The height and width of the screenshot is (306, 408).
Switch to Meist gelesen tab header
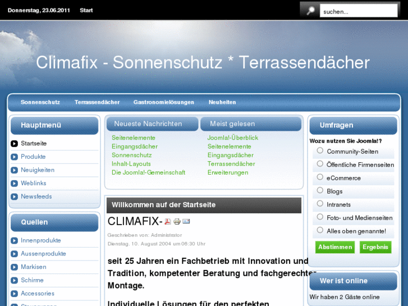click(251, 124)
